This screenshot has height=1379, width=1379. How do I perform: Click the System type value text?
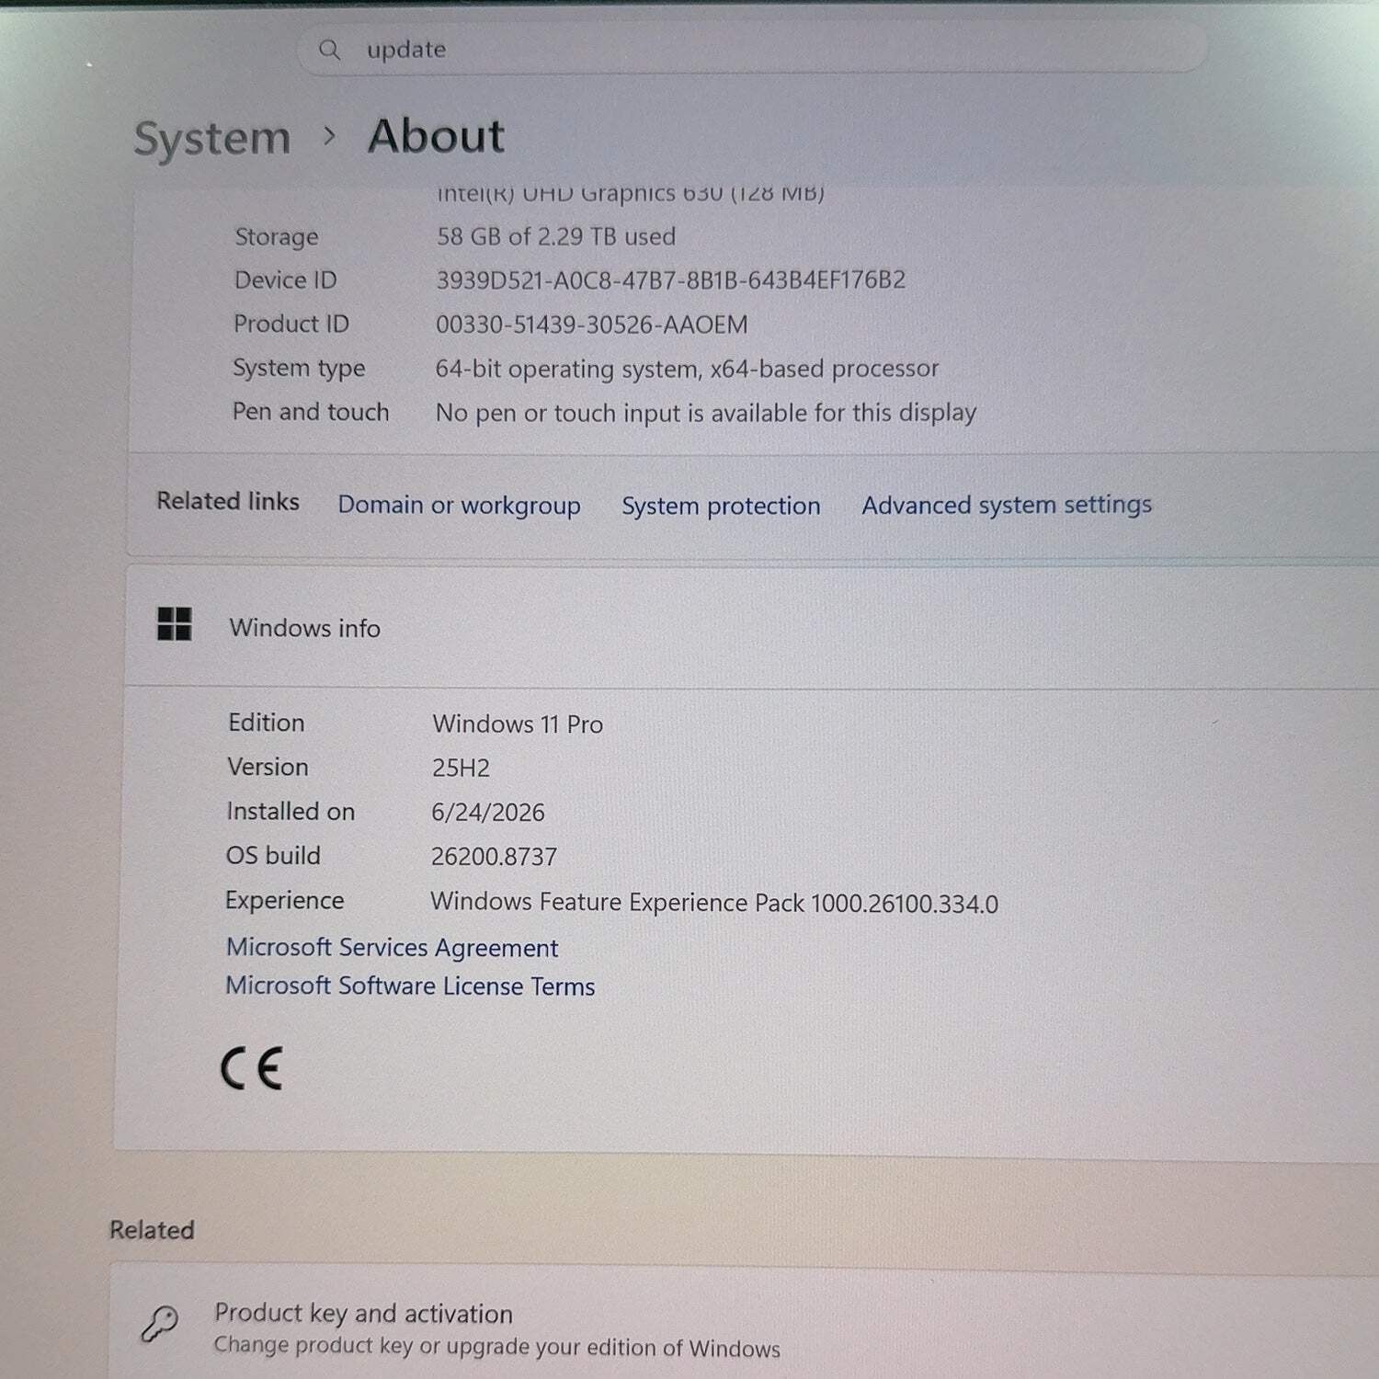click(687, 369)
